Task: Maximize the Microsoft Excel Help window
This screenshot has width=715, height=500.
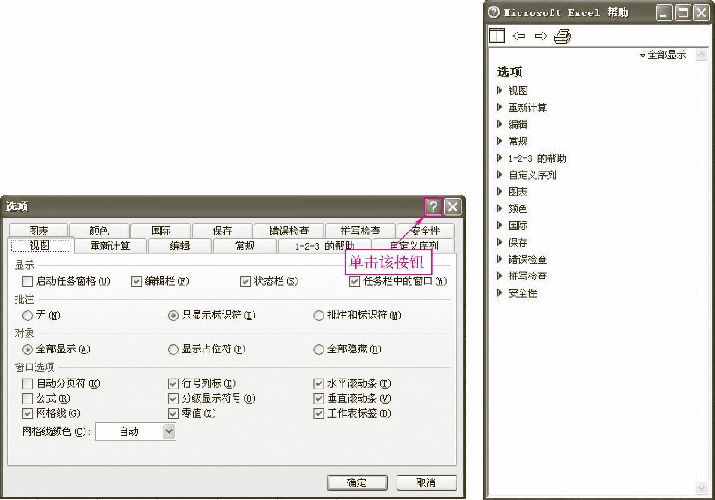Action: pyautogui.click(x=682, y=13)
